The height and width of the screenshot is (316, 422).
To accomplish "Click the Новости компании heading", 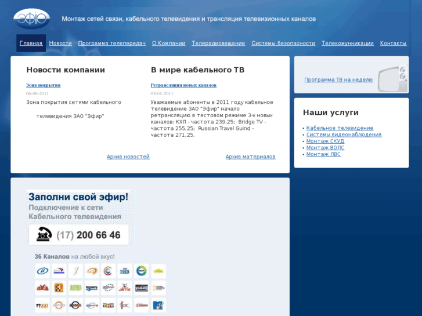I will [66, 70].
